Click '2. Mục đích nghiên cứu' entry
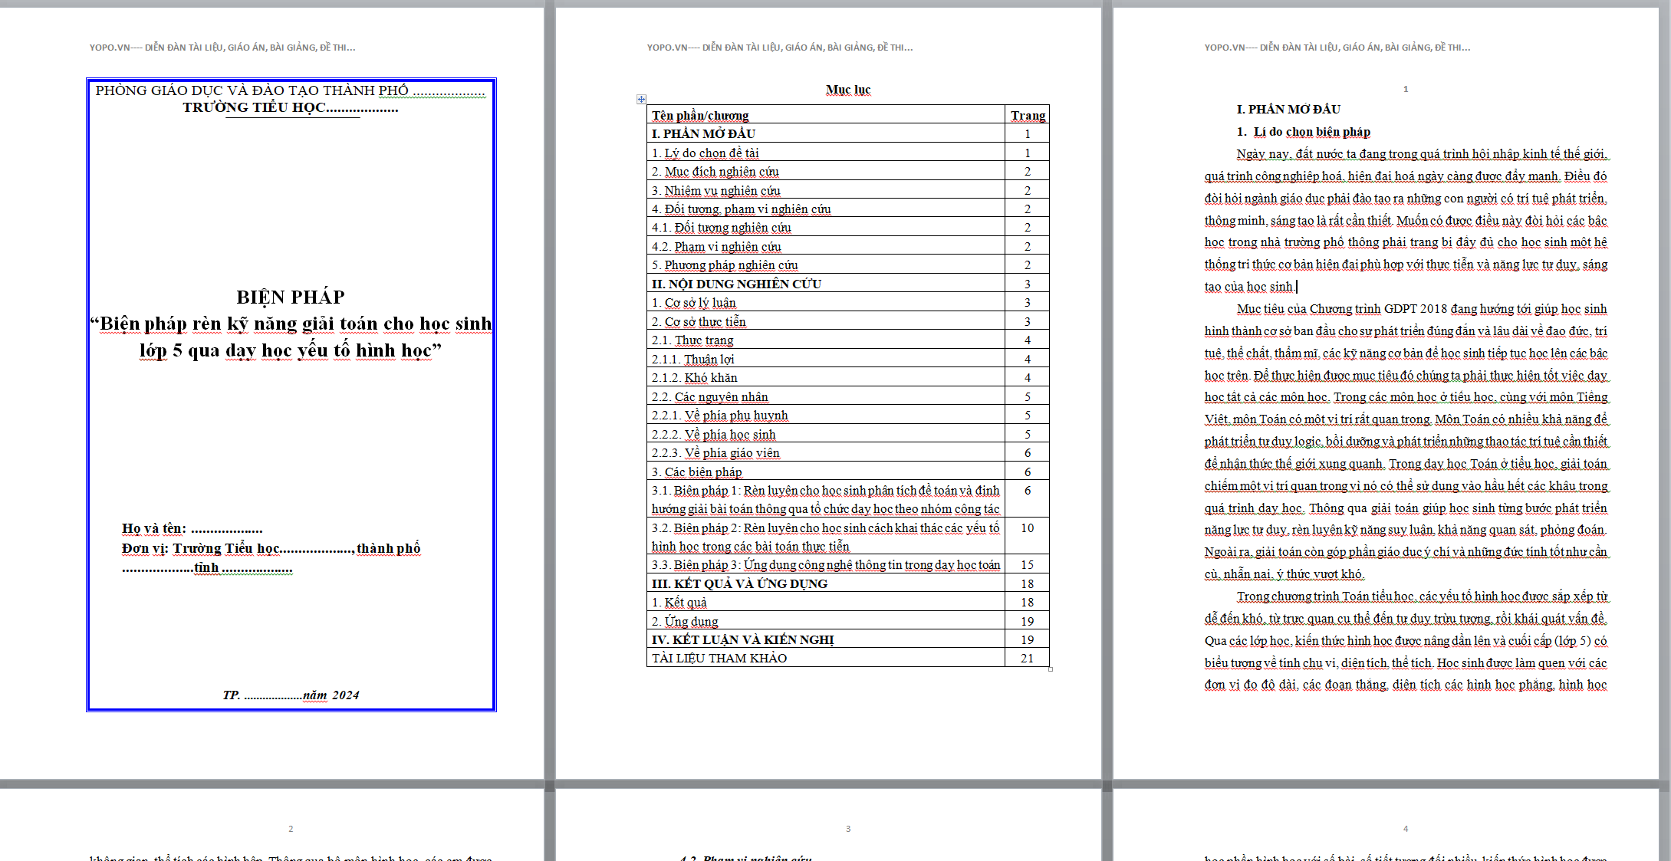The image size is (1671, 861). [x=848, y=171]
